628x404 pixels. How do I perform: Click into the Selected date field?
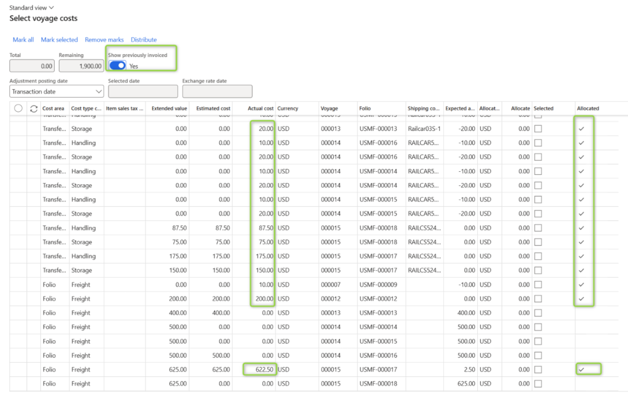coord(143,91)
